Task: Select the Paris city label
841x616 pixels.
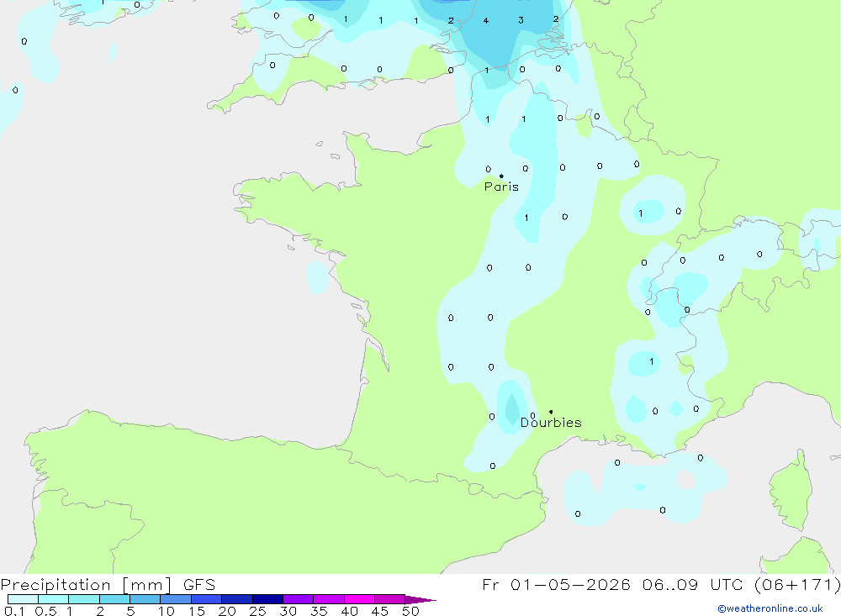Action: click(501, 187)
